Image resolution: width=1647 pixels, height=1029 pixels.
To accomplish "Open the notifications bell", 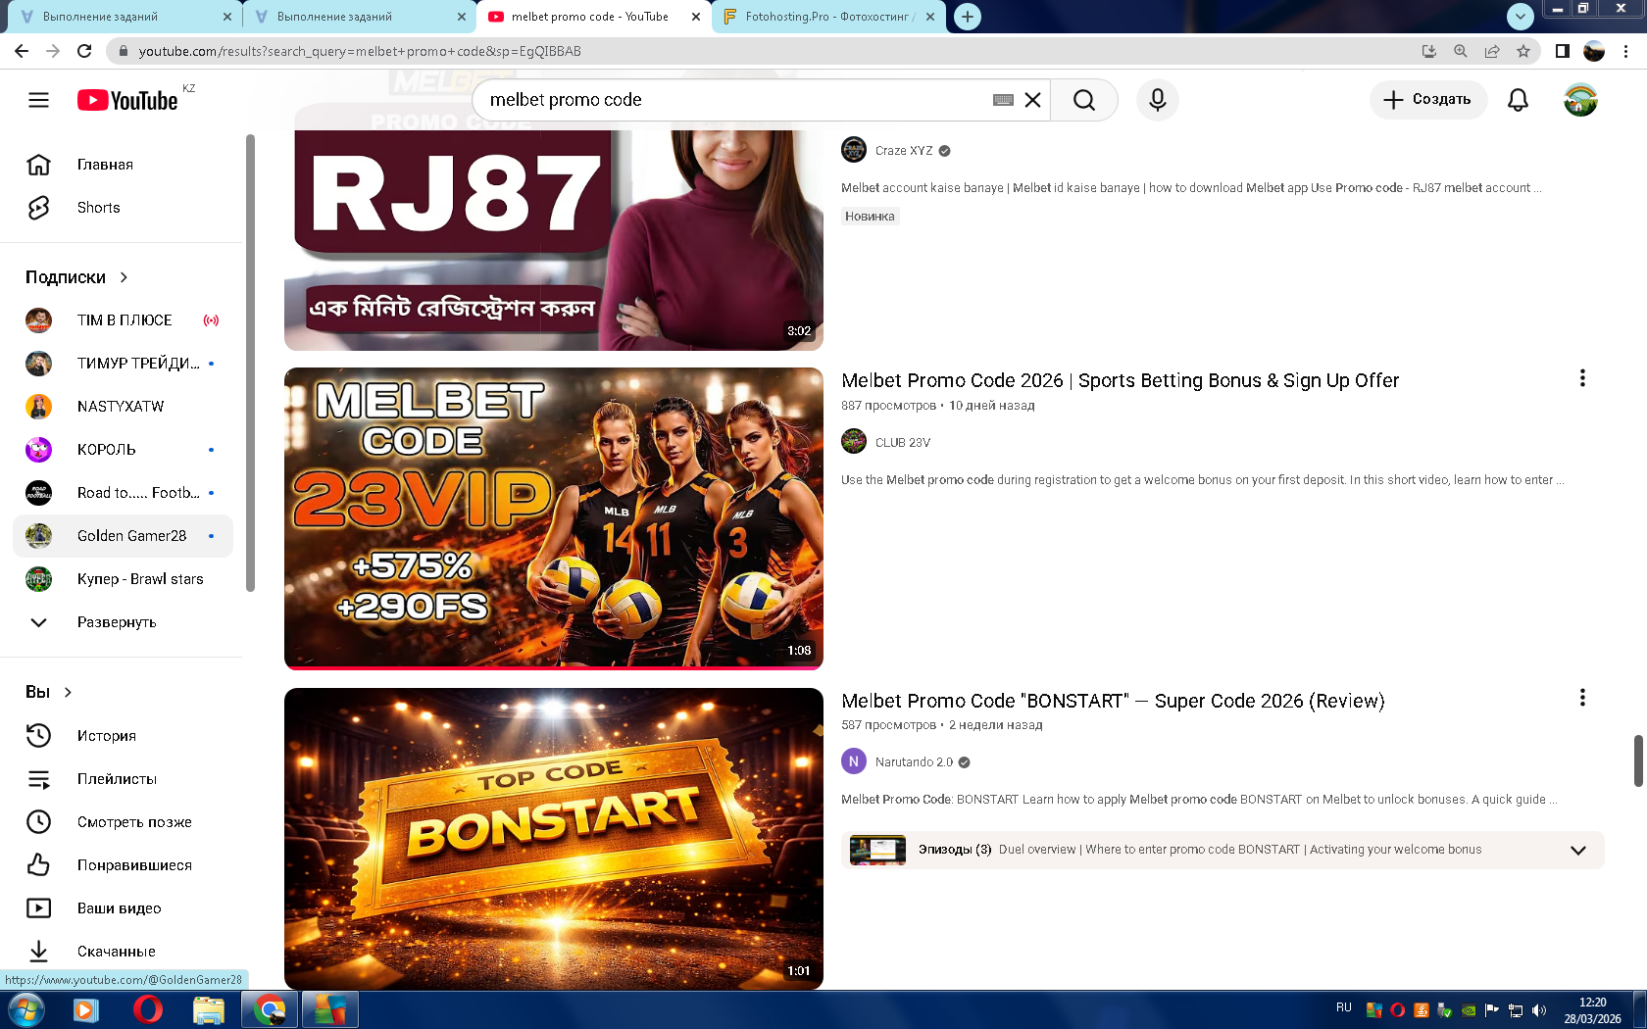I will point(1518,100).
